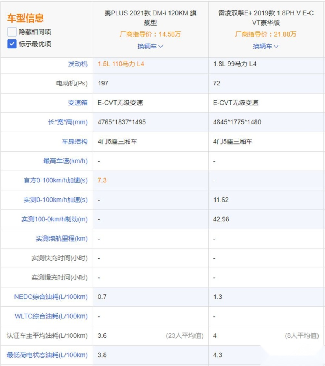The image size is (325, 366).
Task: Click the 认证车主平均油耗(L/100km) label
Action: click(47, 335)
